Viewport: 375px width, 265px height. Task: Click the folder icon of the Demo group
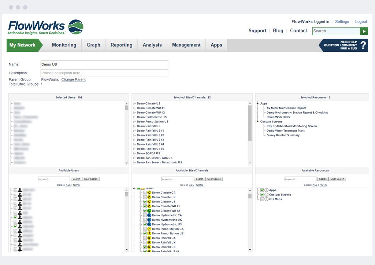(x=143, y=188)
